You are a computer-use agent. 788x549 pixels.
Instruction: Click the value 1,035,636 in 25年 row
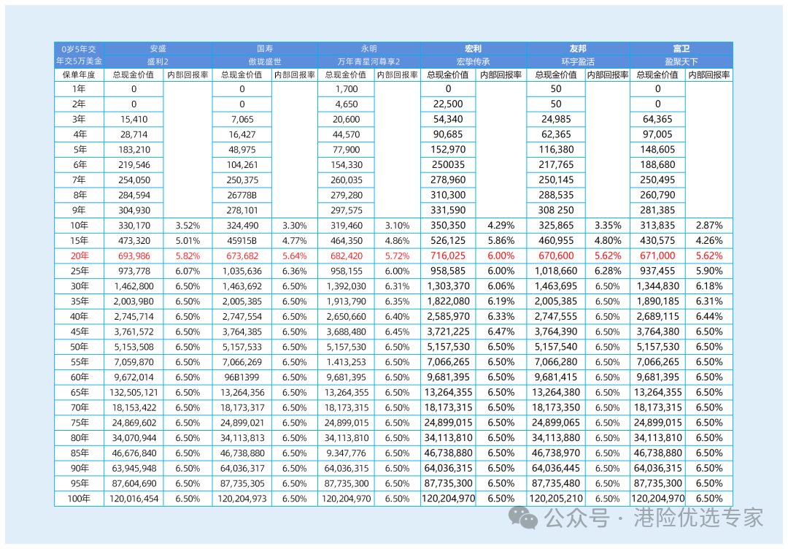[242, 271]
